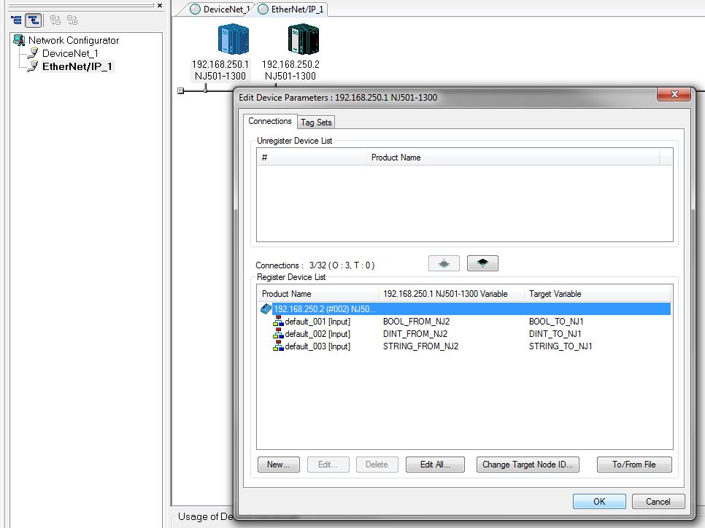Image resolution: width=705 pixels, height=528 pixels.
Task: Click the Edit All button
Action: point(435,465)
